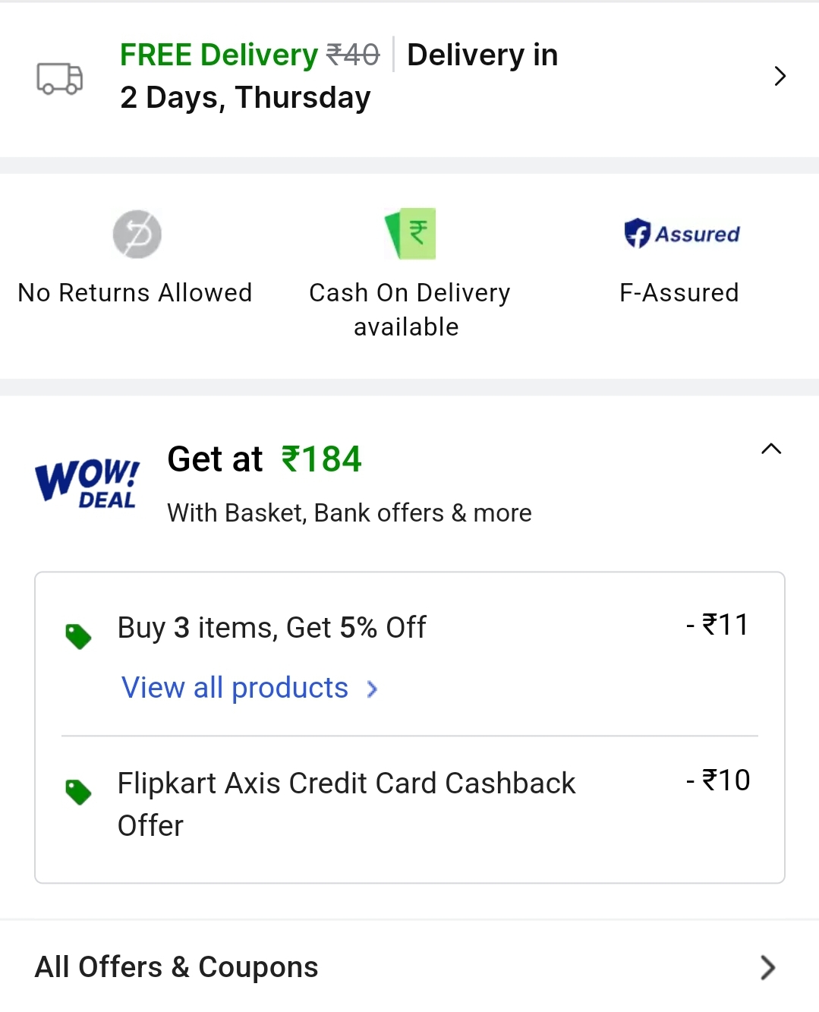
Task: Tap the No Returns Allowed icon
Action: (137, 234)
